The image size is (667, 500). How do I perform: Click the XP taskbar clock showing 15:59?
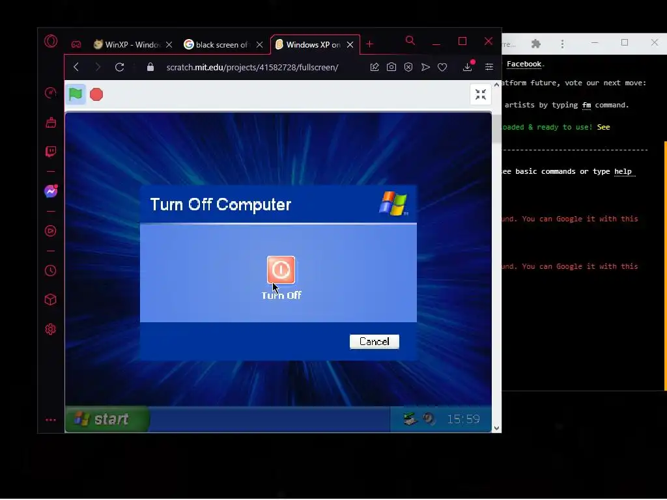pyautogui.click(x=463, y=419)
